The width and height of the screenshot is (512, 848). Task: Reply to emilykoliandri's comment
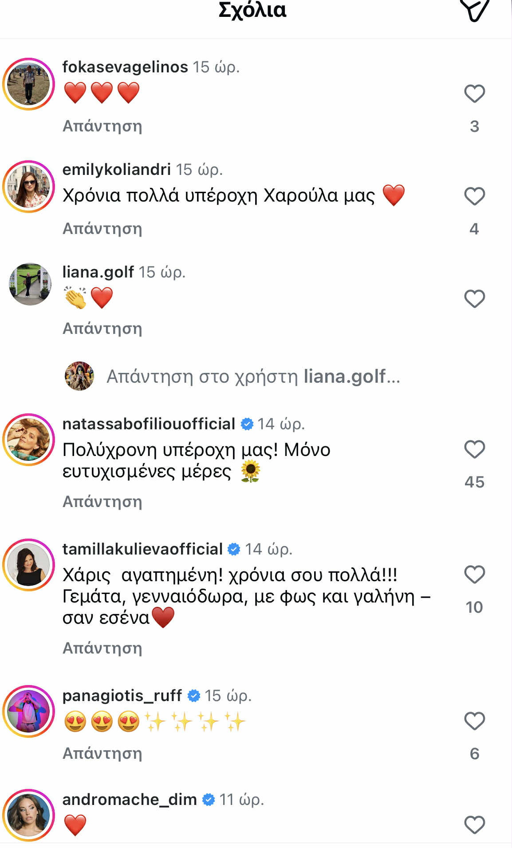(102, 229)
